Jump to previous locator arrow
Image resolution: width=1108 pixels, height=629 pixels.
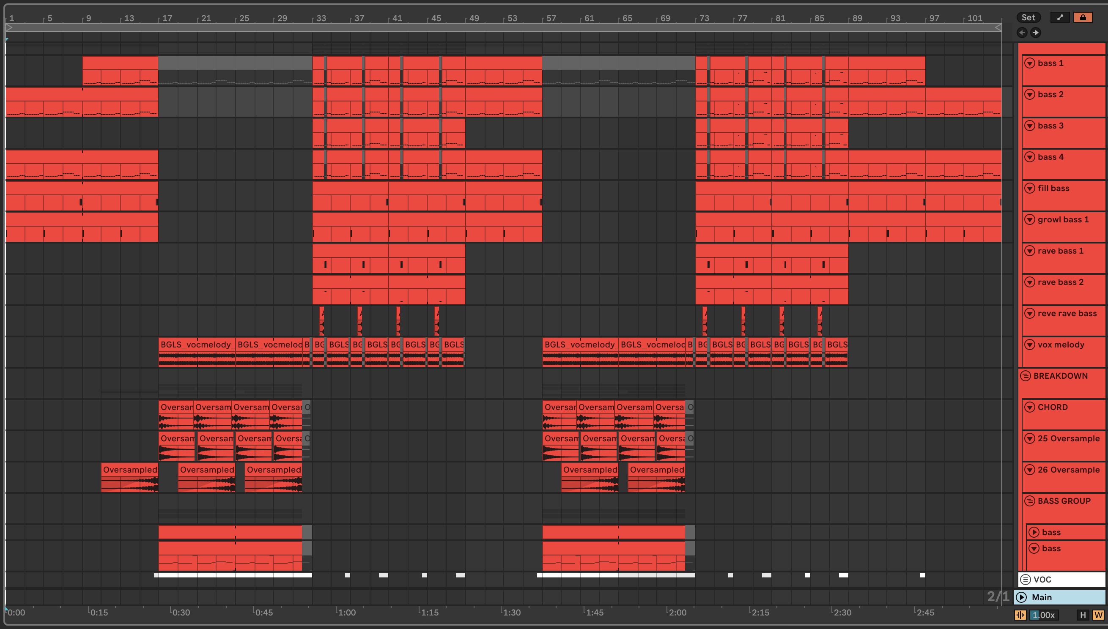pyautogui.click(x=1022, y=33)
